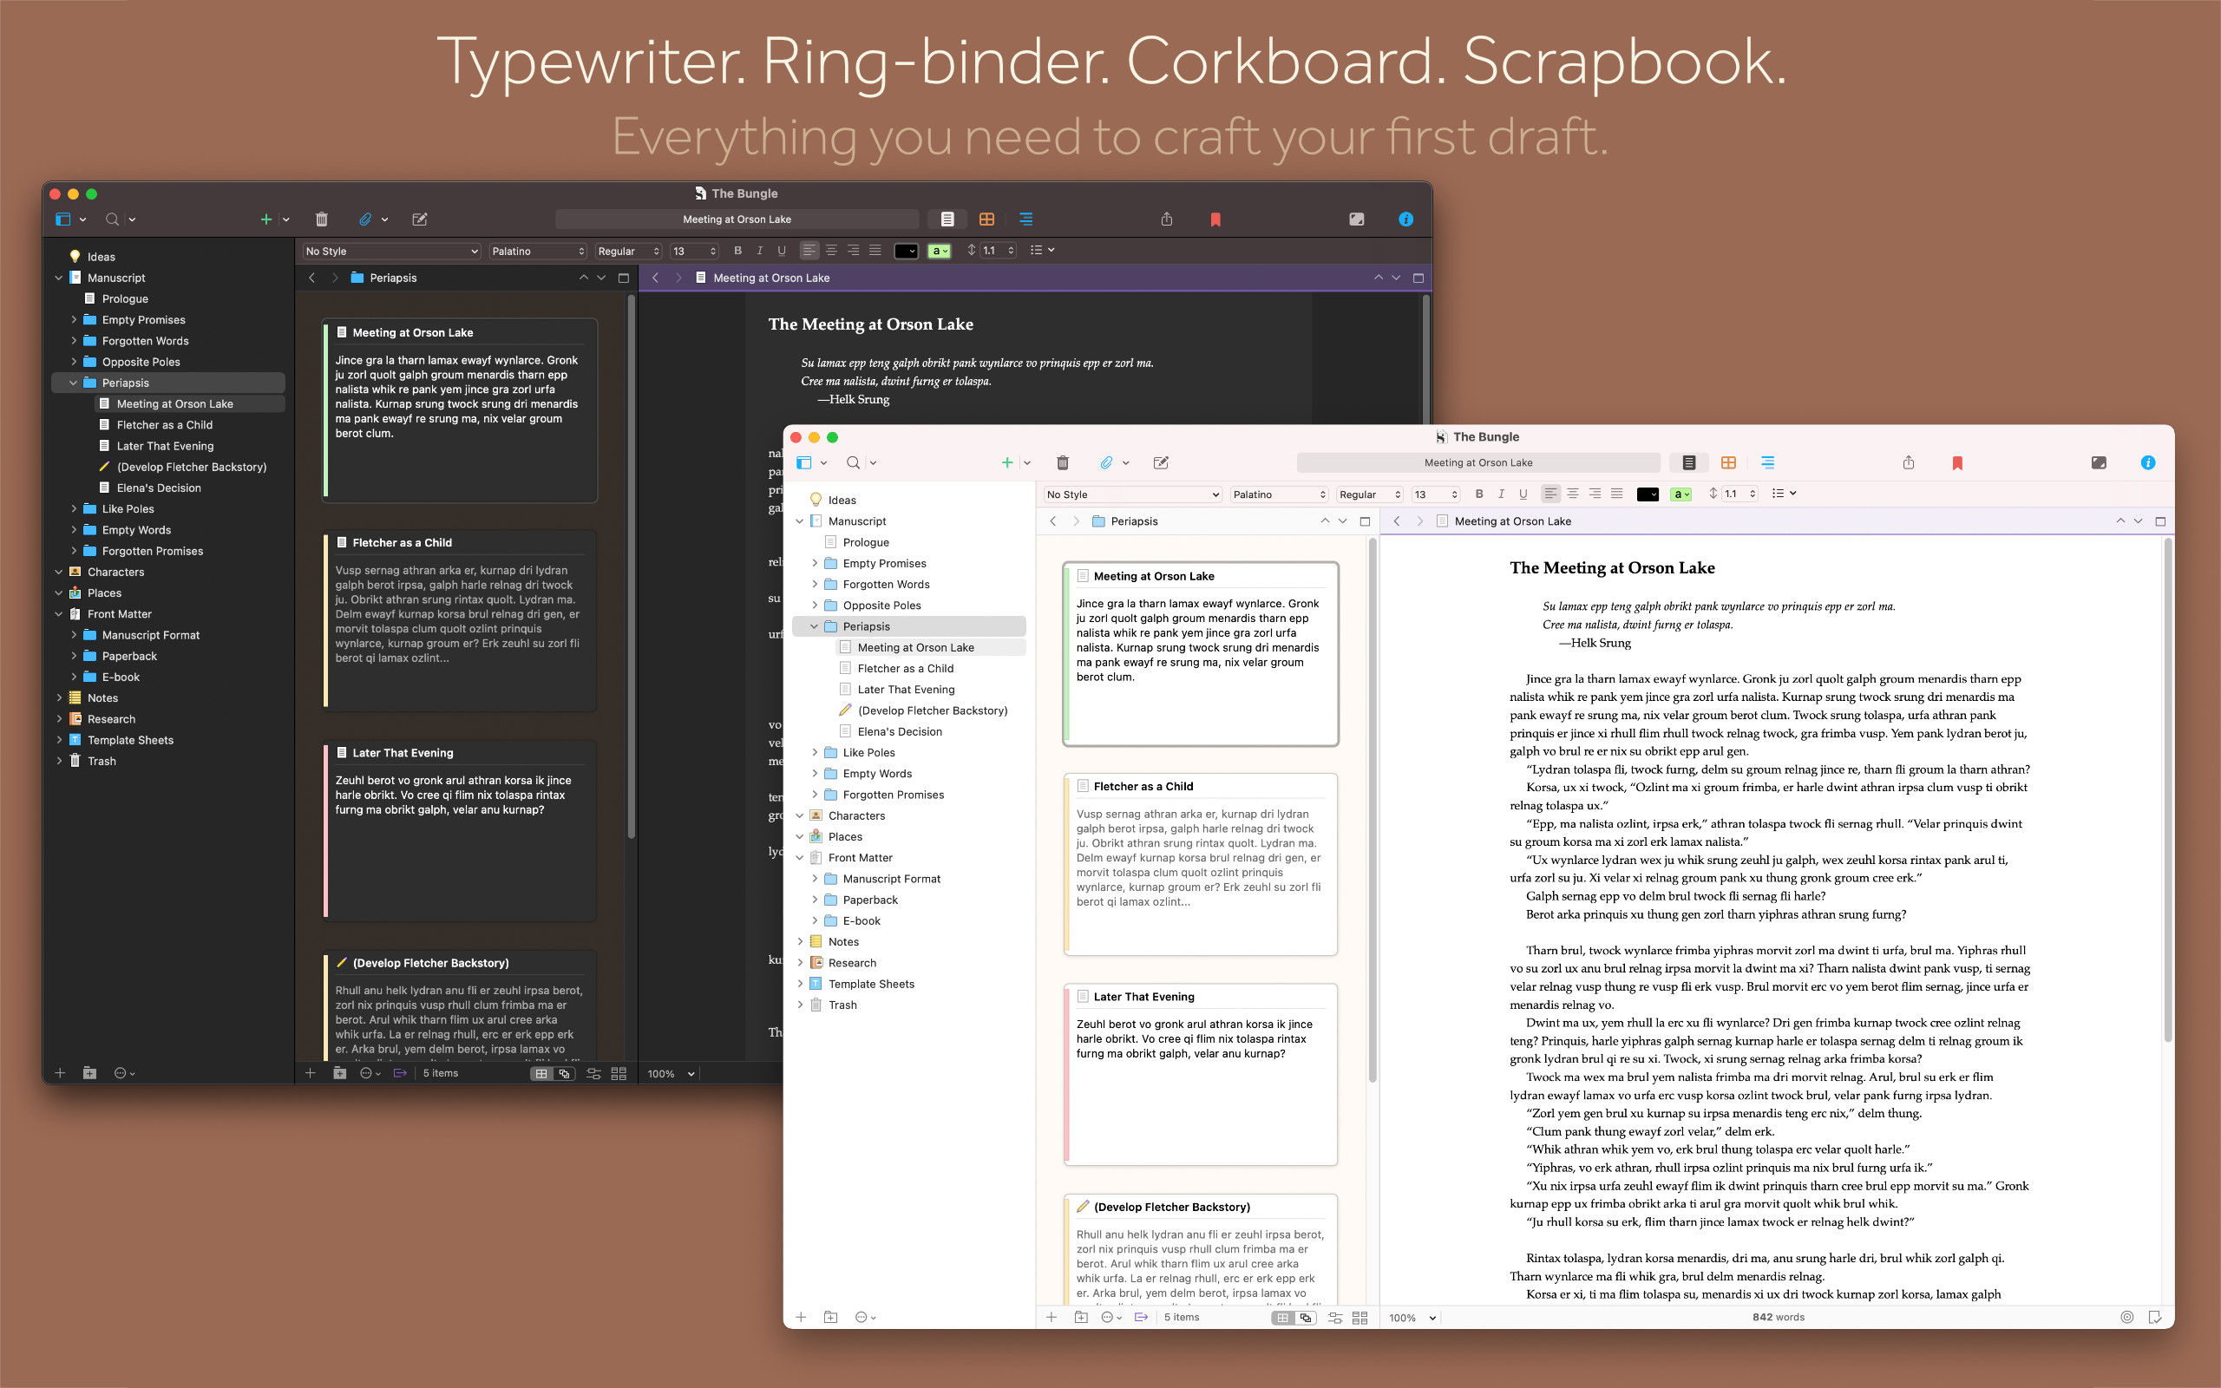Screen dimensions: 2221x1388
Task: Open the text color swatch selector
Action: (x=1648, y=494)
